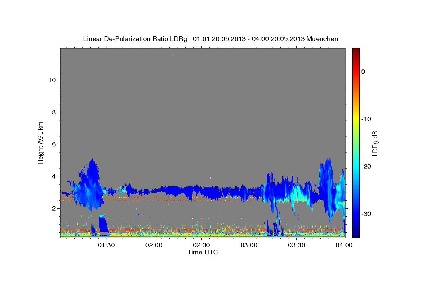
Task: Click the 'Time UTC' axis label
Action: pyautogui.click(x=202, y=252)
